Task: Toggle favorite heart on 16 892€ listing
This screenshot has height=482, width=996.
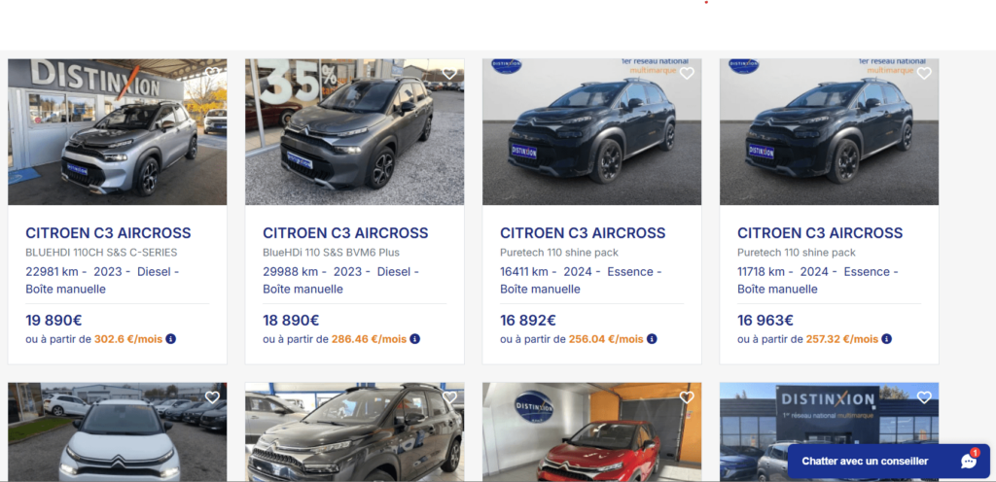Action: click(687, 74)
